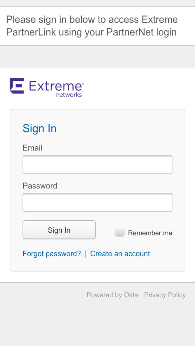The height and width of the screenshot is (347, 195).
Task: Focus the Password input field
Action: click(97, 202)
